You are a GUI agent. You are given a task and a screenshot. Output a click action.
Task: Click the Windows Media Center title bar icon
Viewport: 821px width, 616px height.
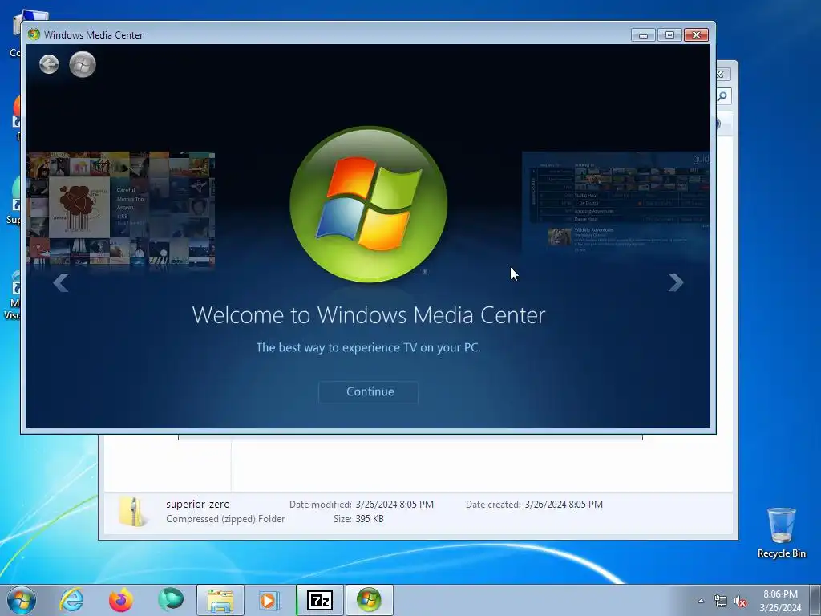point(34,34)
